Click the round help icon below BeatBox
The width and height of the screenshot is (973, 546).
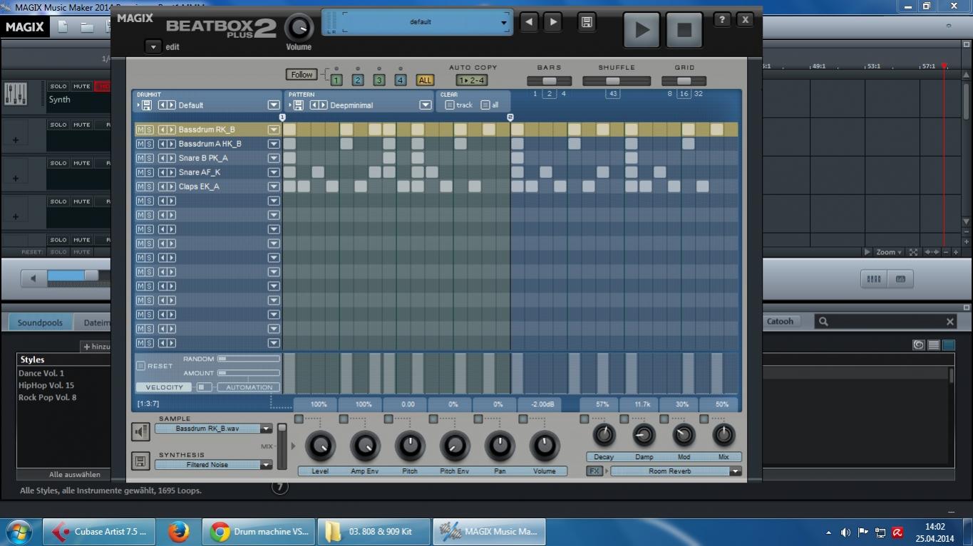click(x=280, y=488)
